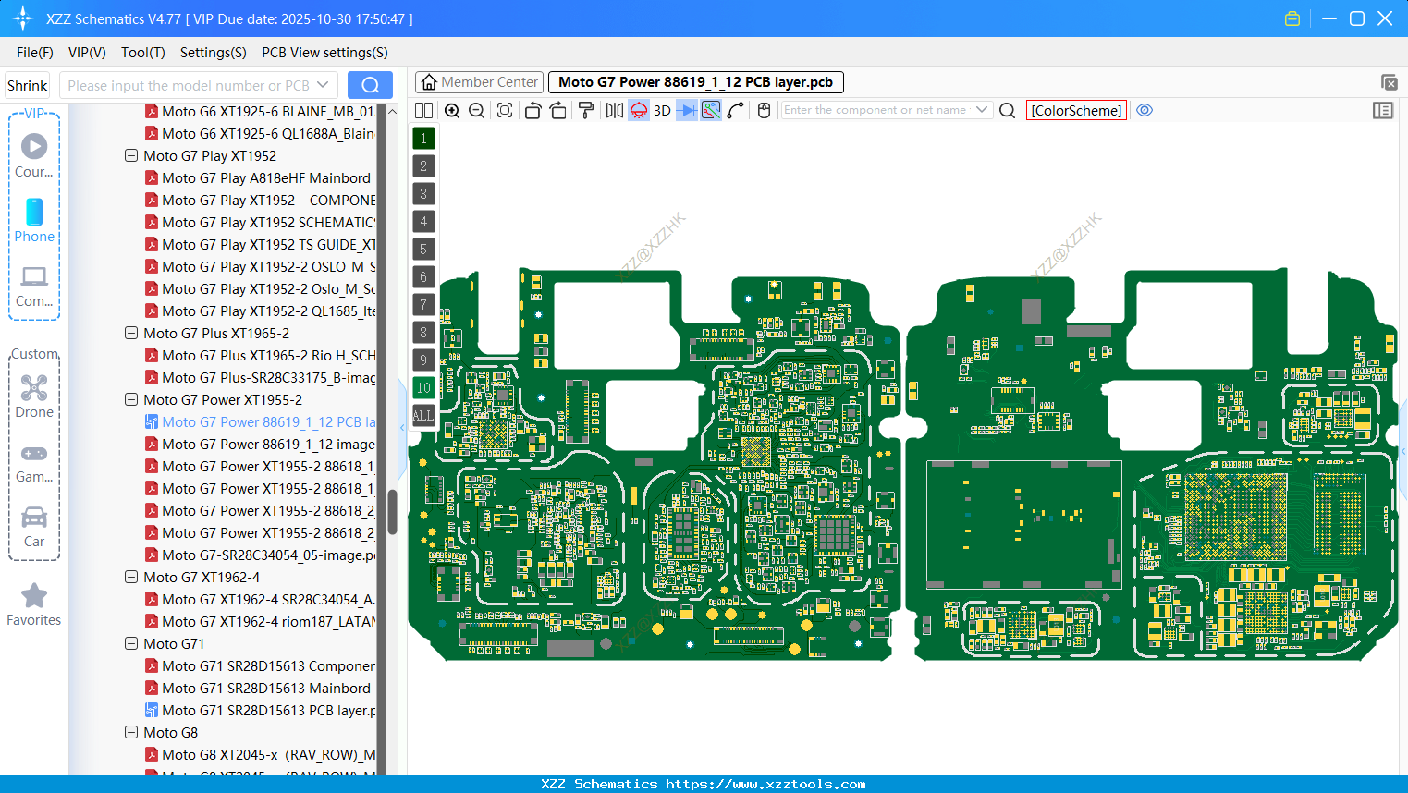Activate the horizontal mirror flip tool
The height and width of the screenshot is (793, 1408).
click(x=614, y=110)
